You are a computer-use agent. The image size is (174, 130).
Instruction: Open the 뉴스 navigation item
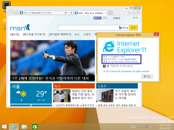click(x=77, y=34)
